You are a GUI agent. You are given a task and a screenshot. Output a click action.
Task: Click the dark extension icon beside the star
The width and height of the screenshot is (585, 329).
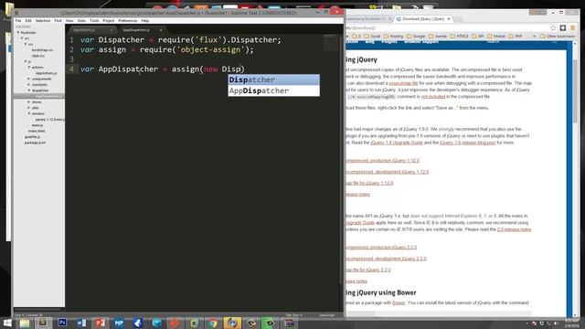pyautogui.click(x=563, y=28)
